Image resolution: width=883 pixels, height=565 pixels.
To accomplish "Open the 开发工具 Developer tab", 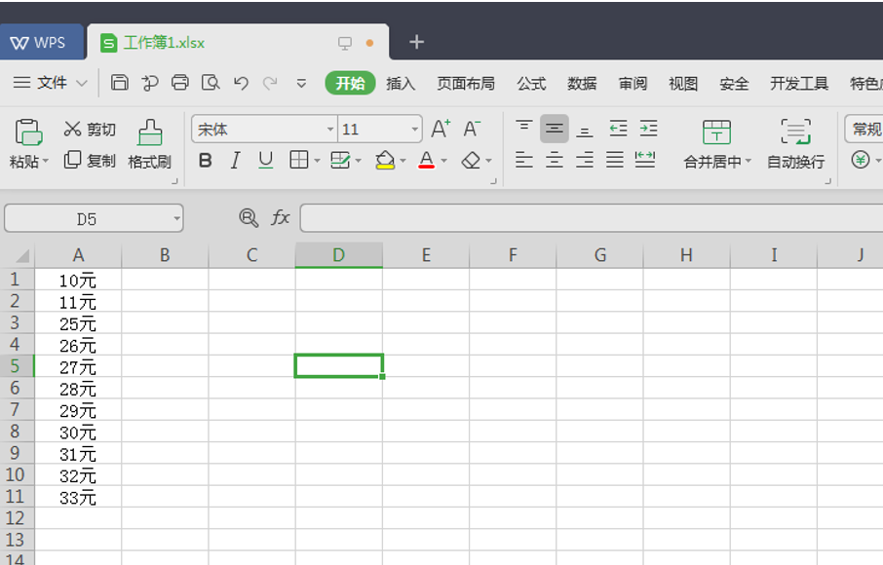I will coord(798,84).
